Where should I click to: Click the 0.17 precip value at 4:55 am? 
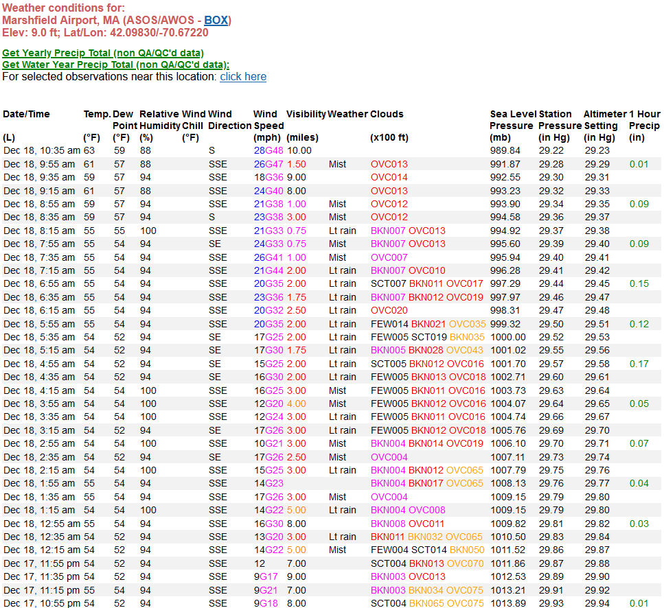(639, 364)
